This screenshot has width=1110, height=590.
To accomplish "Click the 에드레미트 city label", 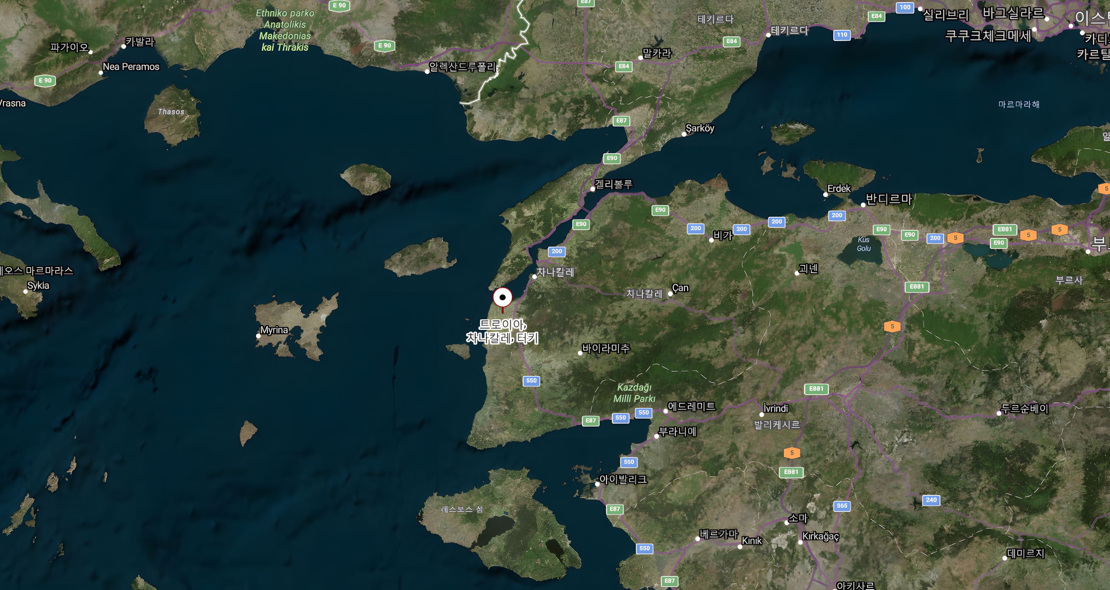I will (691, 406).
